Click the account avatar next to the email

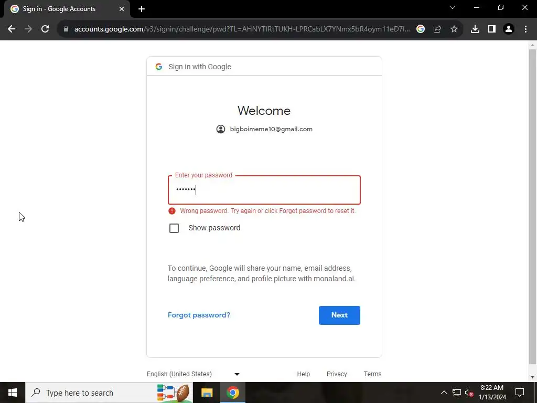221,129
